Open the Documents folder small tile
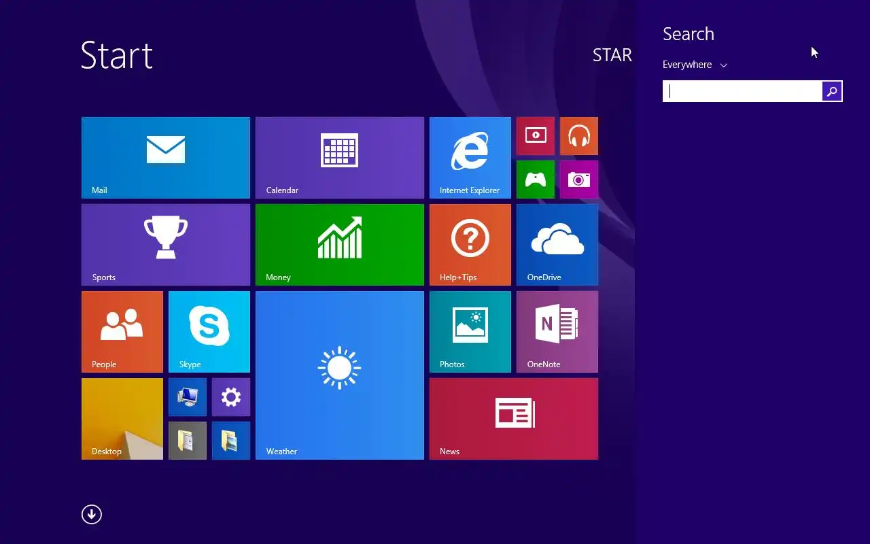The image size is (870, 544). (x=188, y=441)
